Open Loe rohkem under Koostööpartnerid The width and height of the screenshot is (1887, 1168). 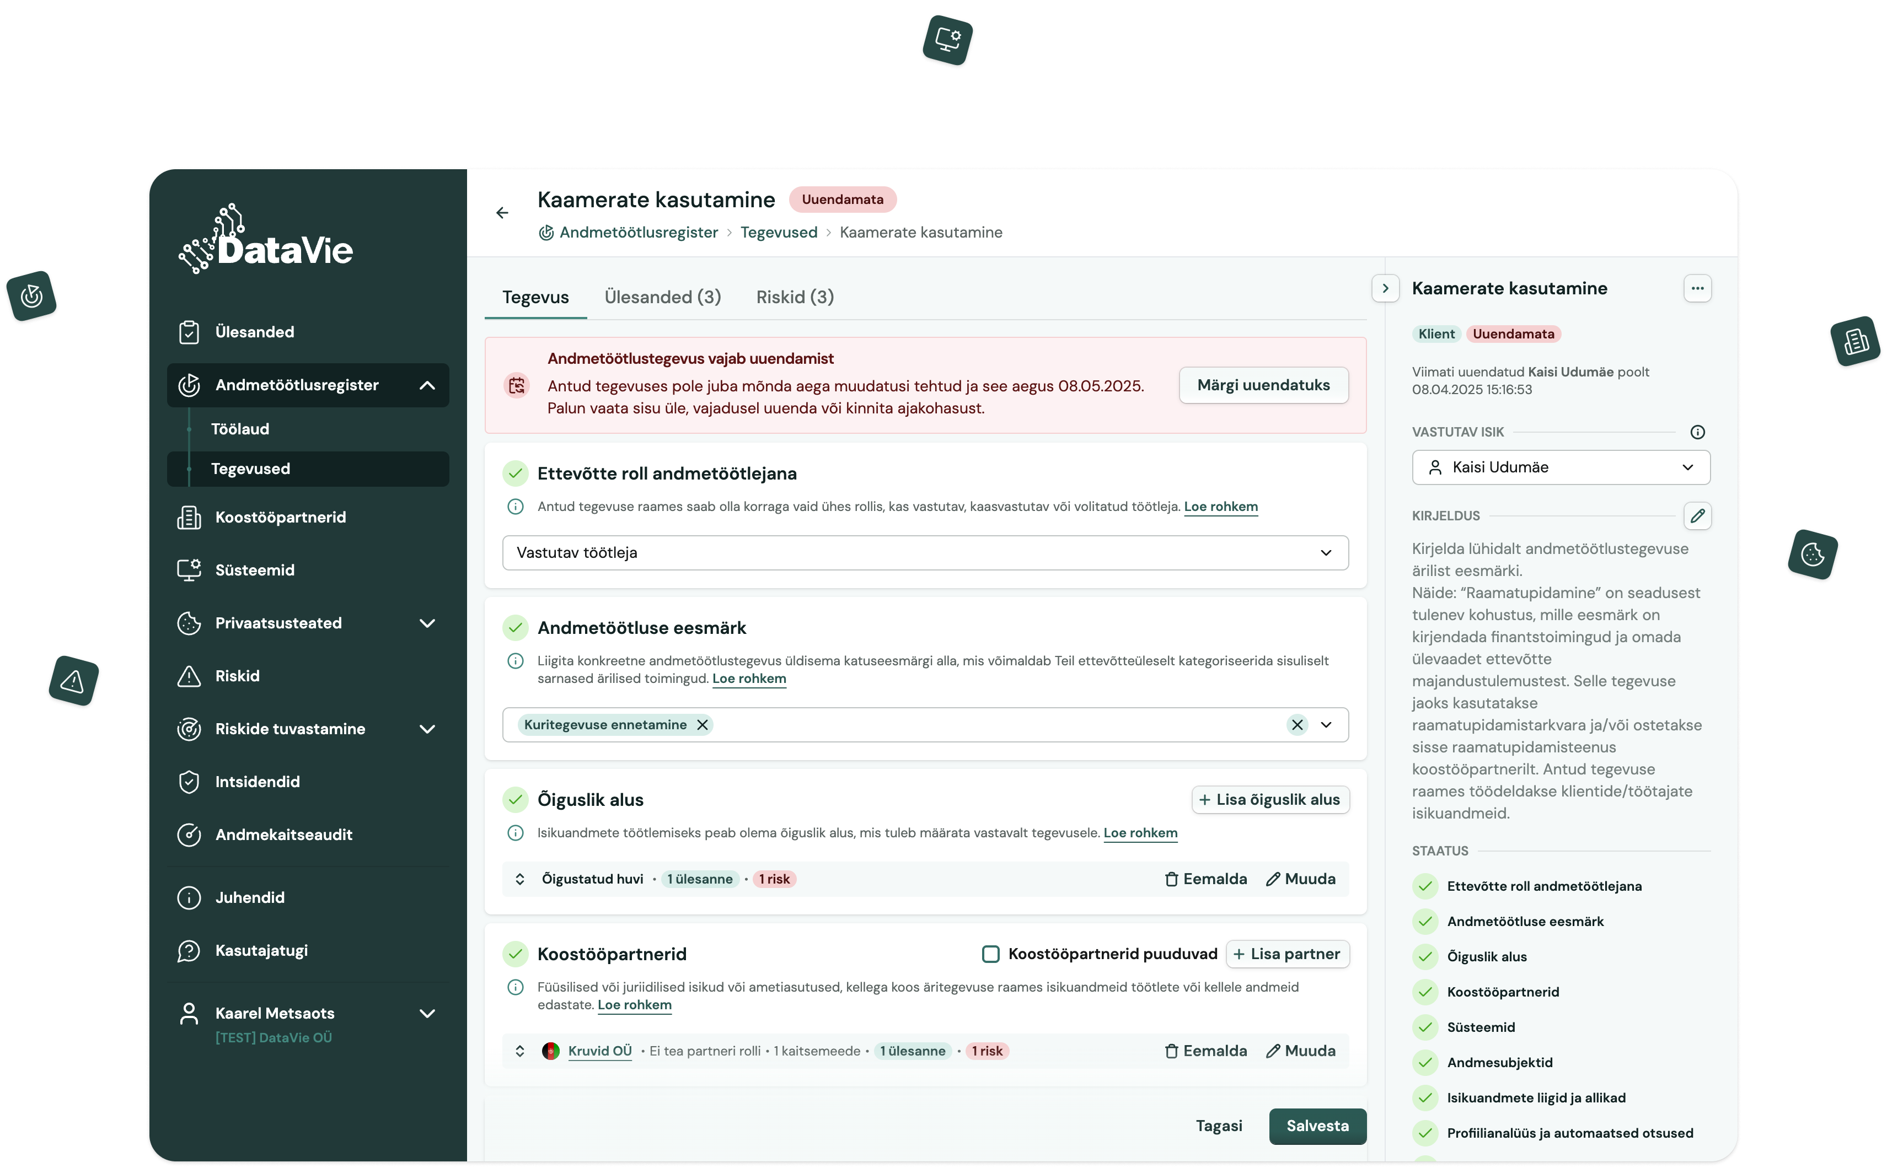634,1005
